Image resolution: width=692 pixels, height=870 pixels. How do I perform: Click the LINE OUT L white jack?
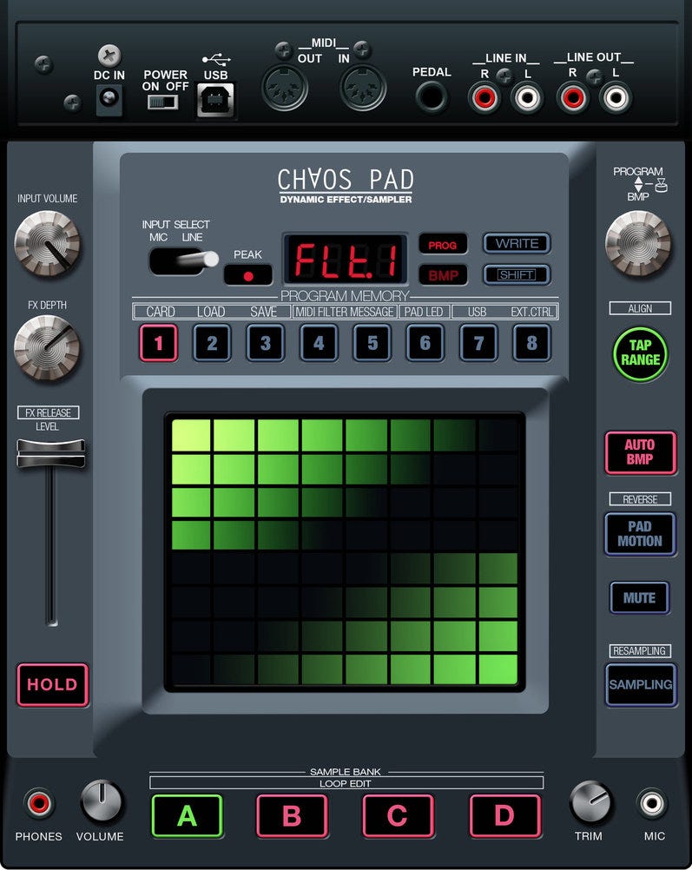tap(616, 98)
